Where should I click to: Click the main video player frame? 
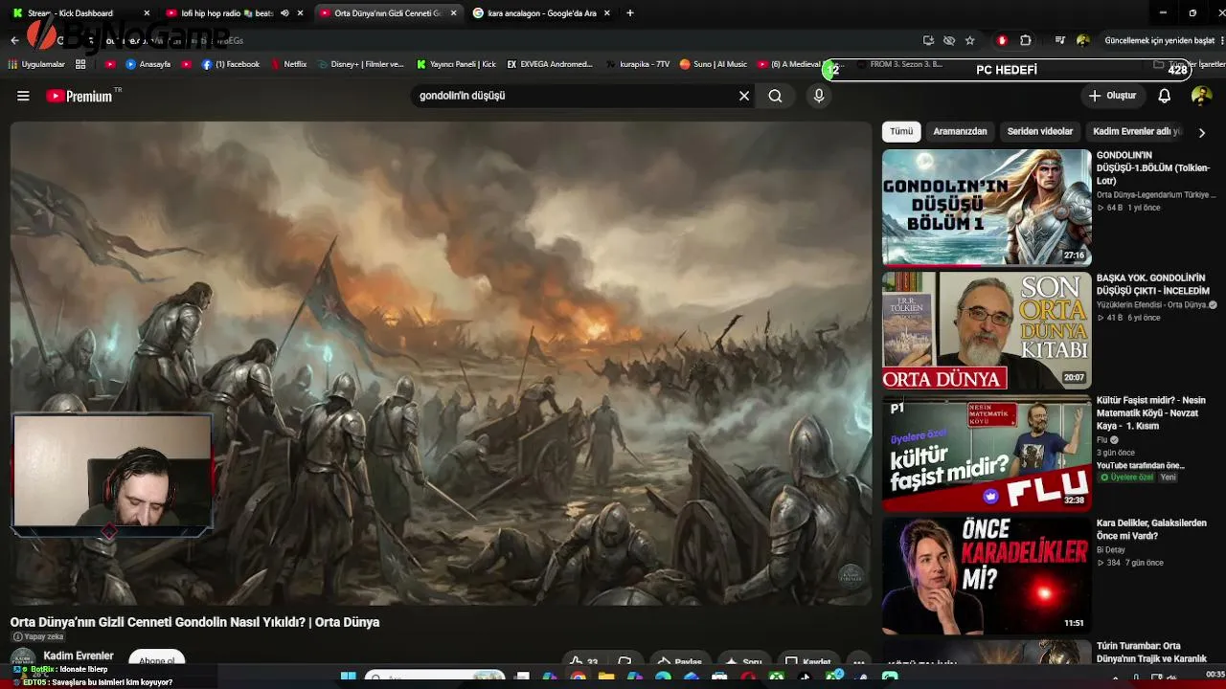(441, 363)
